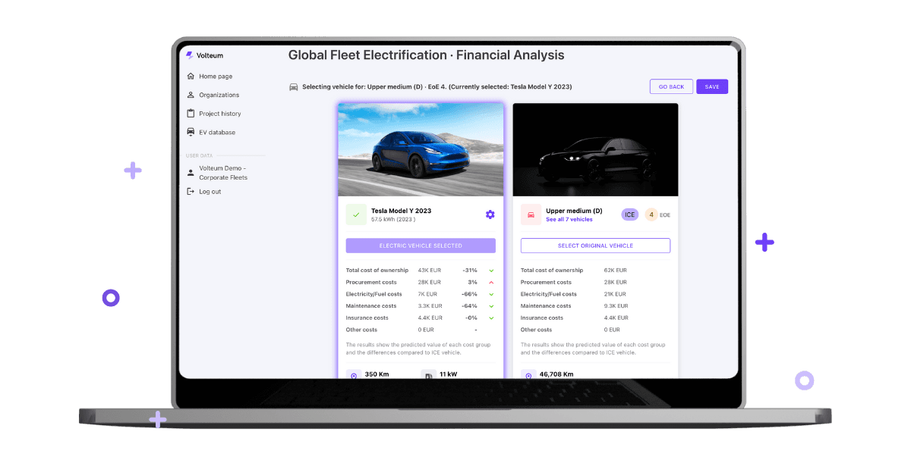911x476 pixels.
Task: Click the house icon for Home page
Action: pyautogui.click(x=191, y=77)
